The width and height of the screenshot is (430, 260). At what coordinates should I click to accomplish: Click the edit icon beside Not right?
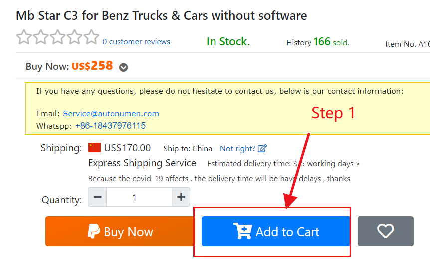point(262,148)
